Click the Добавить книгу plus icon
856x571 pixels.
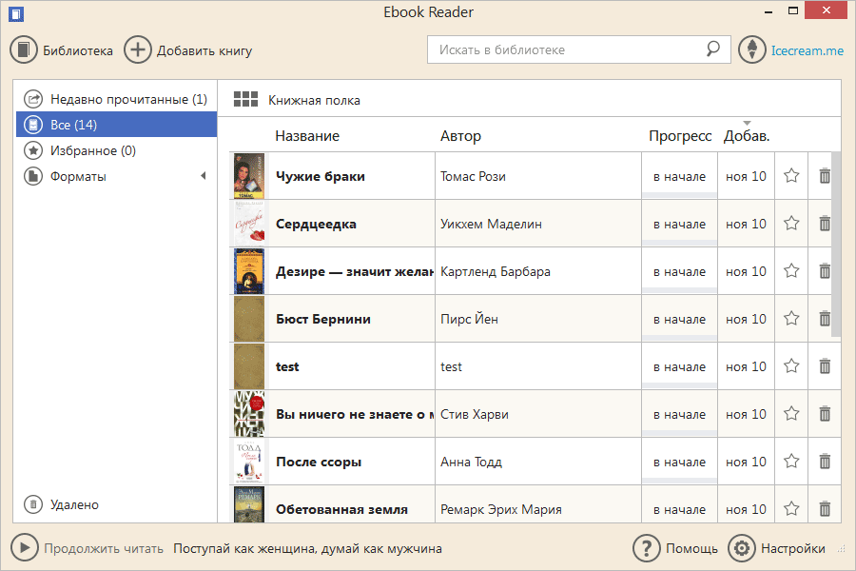point(138,50)
